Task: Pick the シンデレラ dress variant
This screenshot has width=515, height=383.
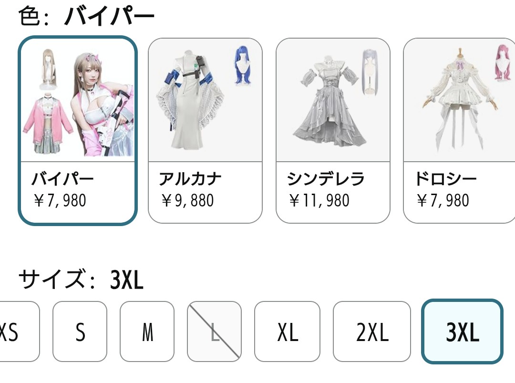Action: 333,130
